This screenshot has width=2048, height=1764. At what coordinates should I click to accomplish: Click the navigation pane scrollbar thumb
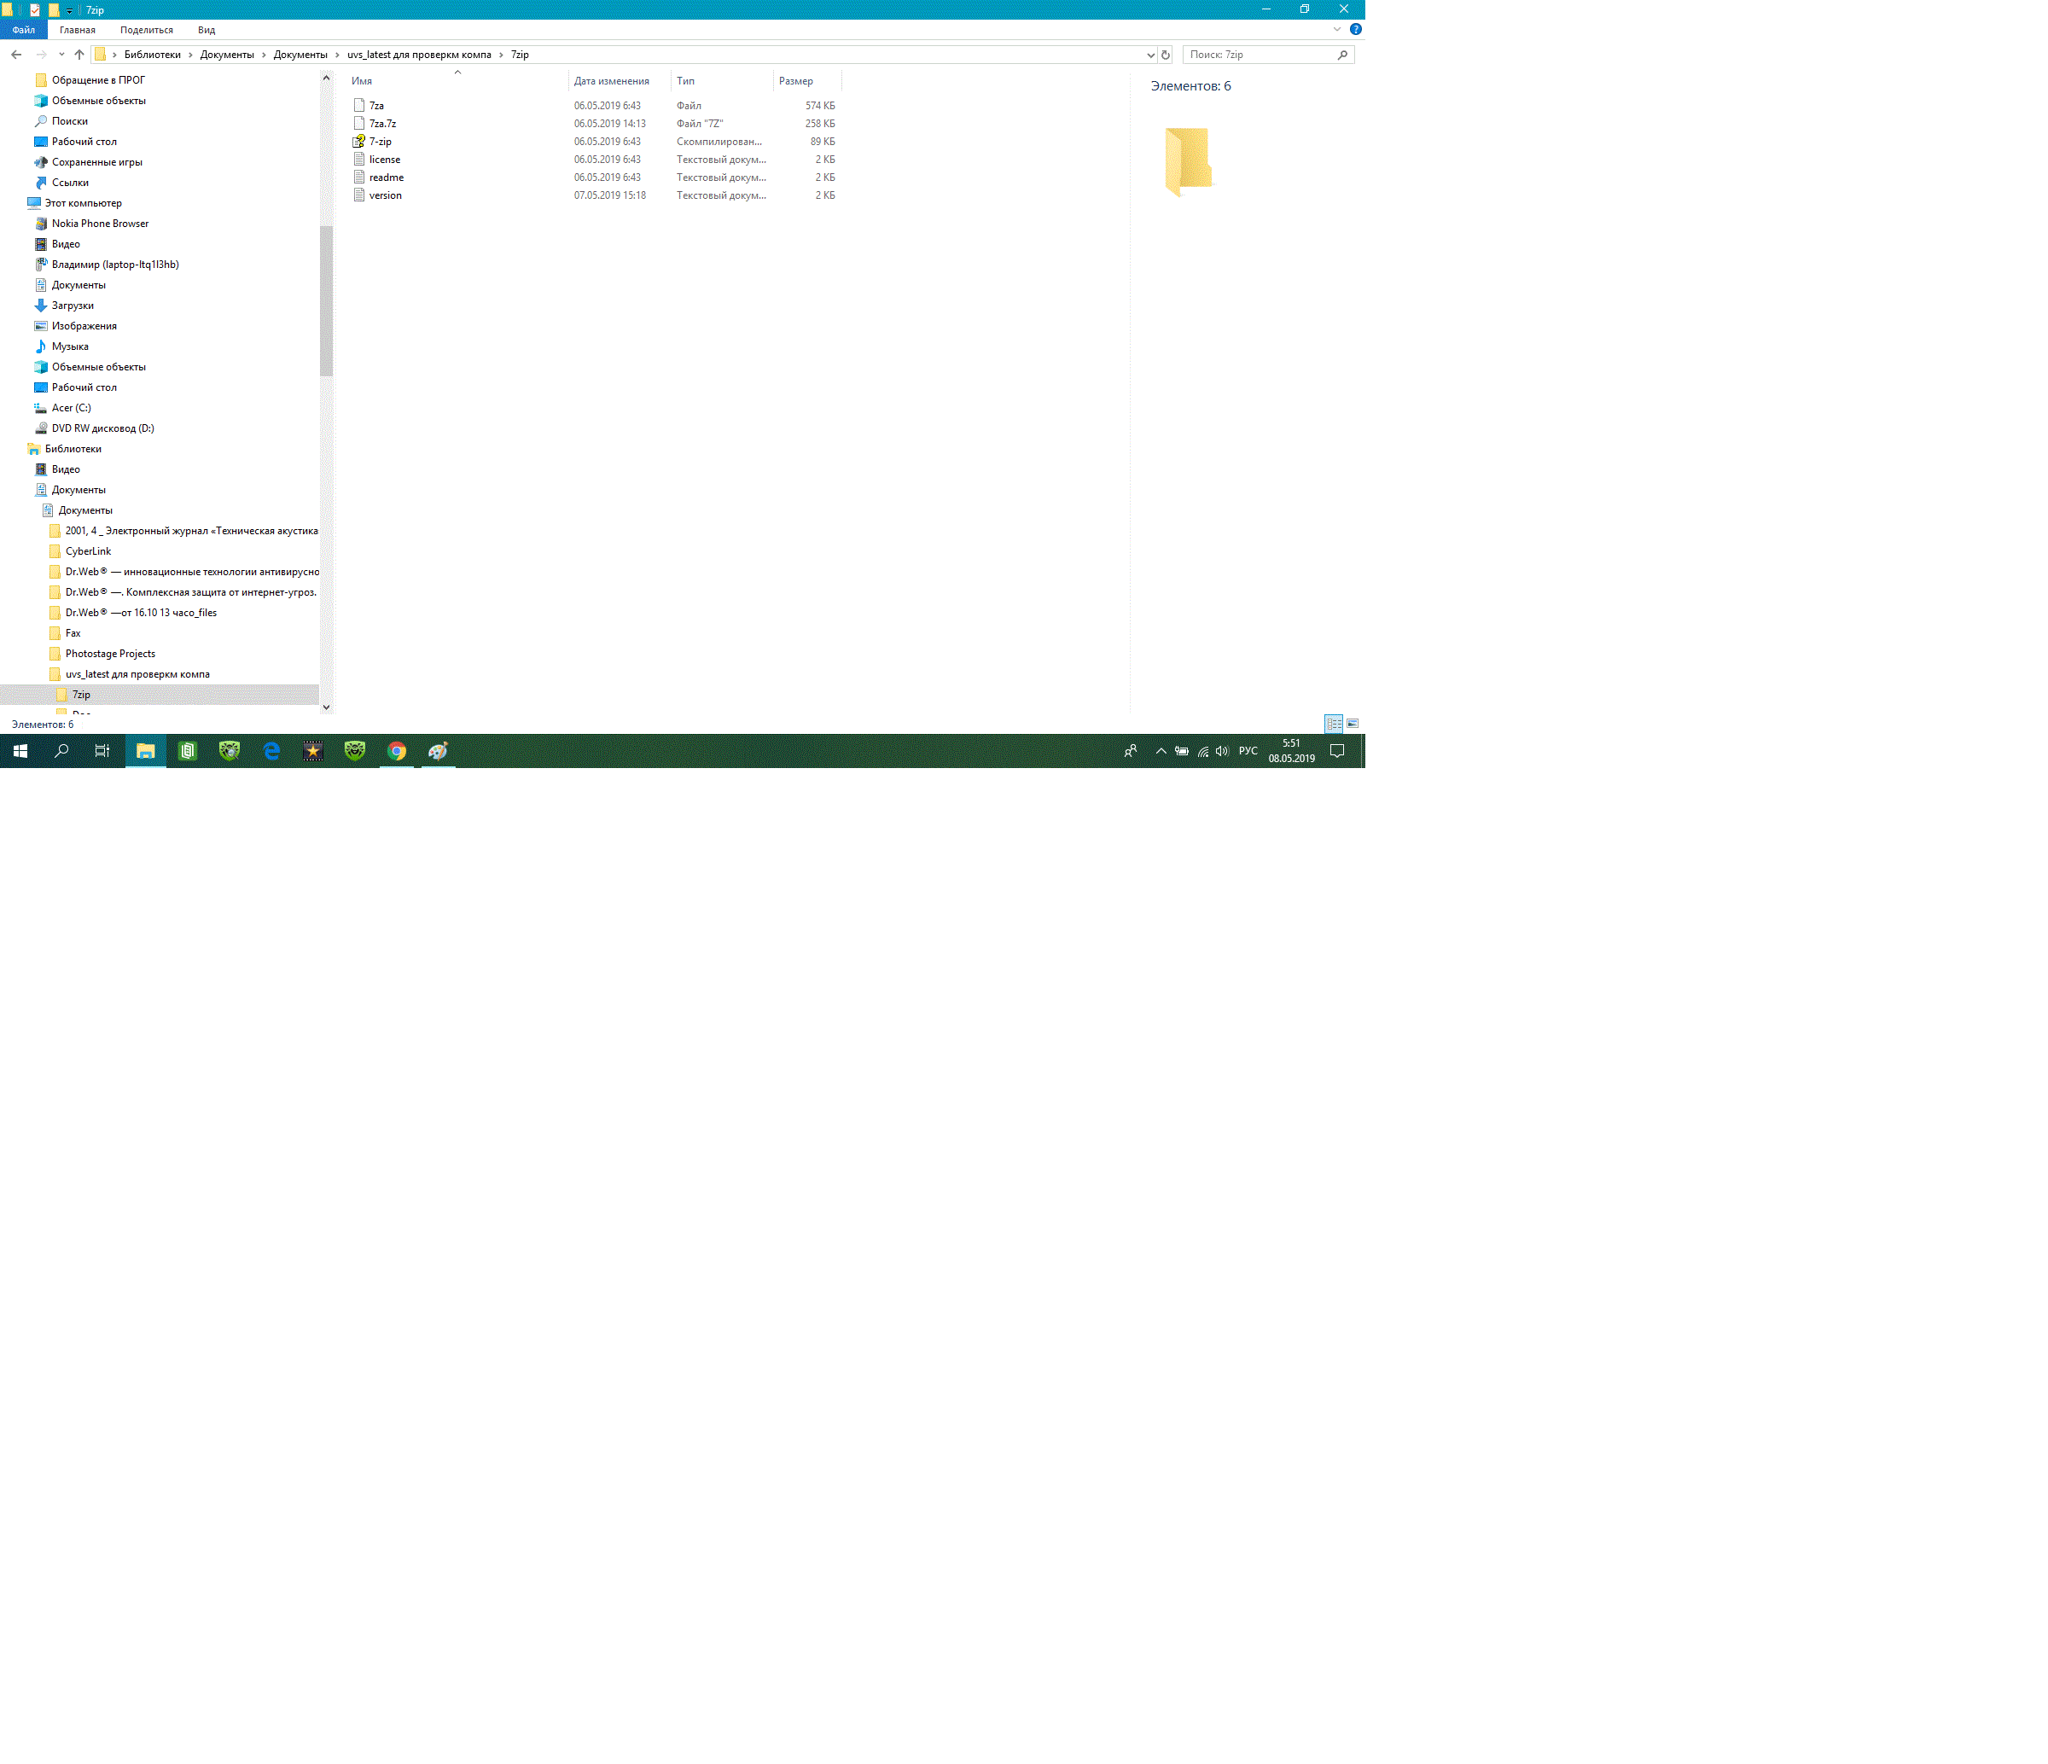click(326, 301)
